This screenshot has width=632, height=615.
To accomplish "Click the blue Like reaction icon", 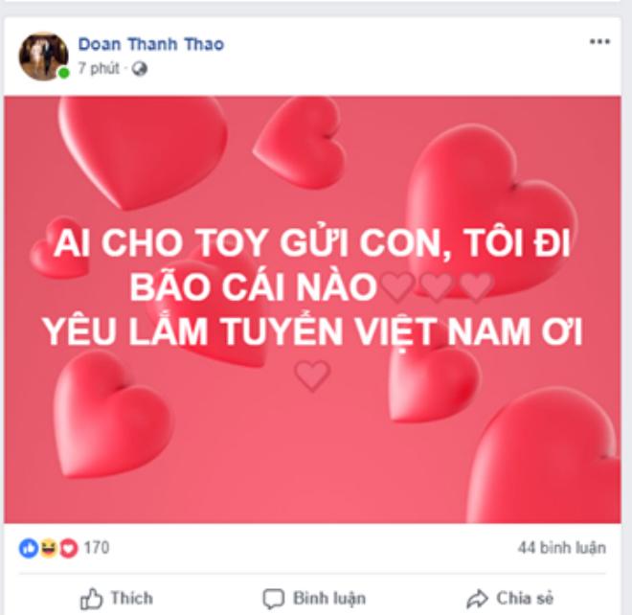I will pos(29,548).
